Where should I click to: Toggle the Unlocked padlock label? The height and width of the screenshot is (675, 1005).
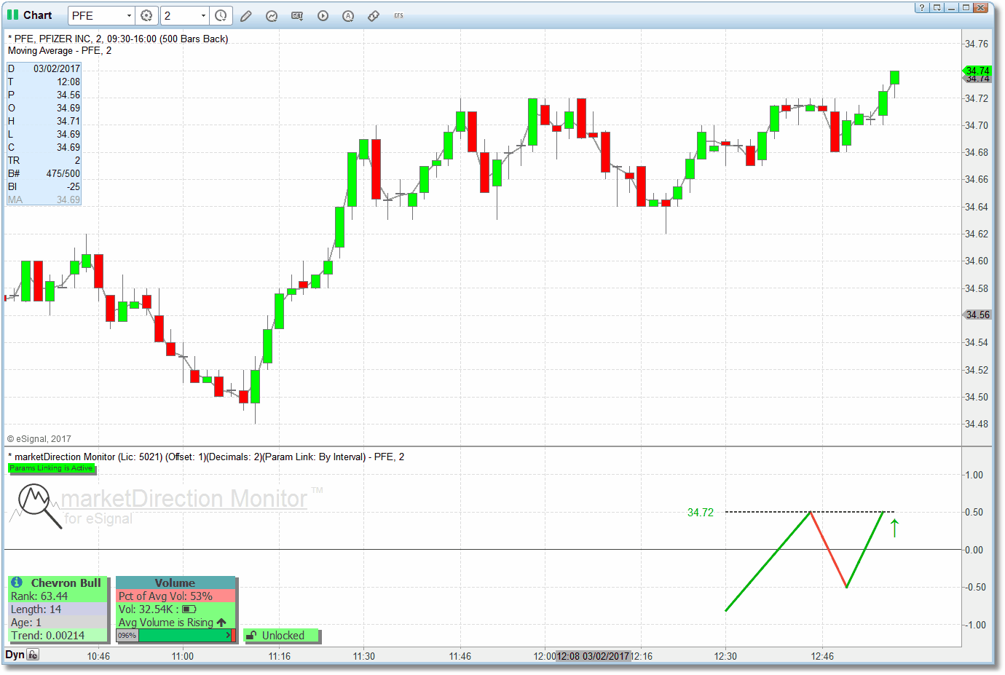[x=282, y=636]
